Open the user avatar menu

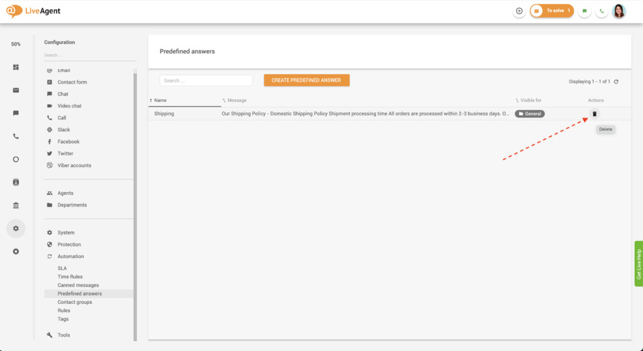click(619, 11)
